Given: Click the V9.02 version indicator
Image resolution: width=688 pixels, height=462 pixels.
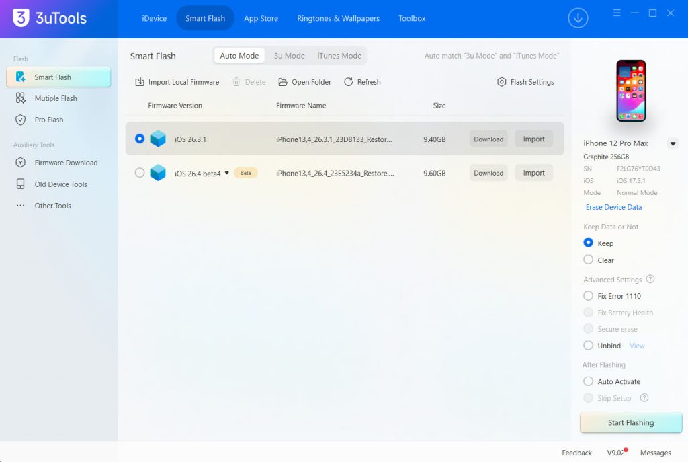Looking at the screenshot, I should click(615, 453).
